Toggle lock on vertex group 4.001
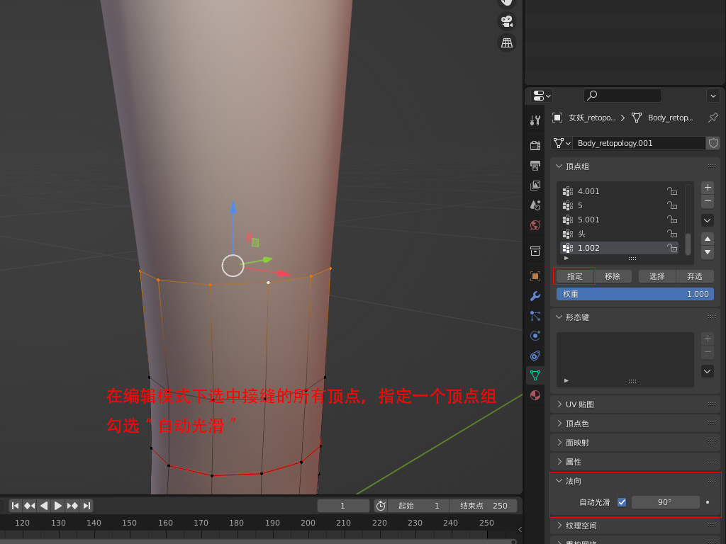726x544 pixels. pos(671,191)
